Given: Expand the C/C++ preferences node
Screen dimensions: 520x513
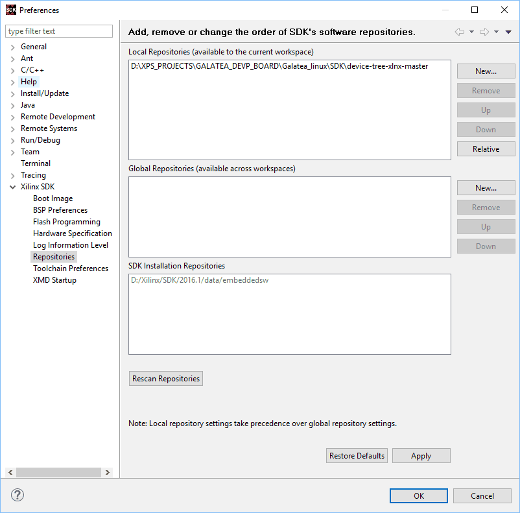Looking at the screenshot, I should point(12,70).
